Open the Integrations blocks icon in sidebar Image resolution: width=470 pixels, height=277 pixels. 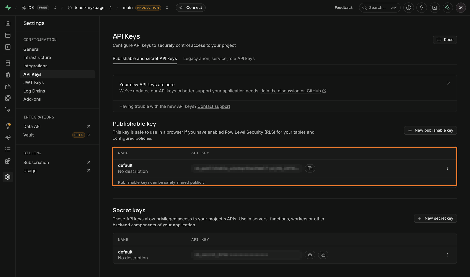pos(8,161)
